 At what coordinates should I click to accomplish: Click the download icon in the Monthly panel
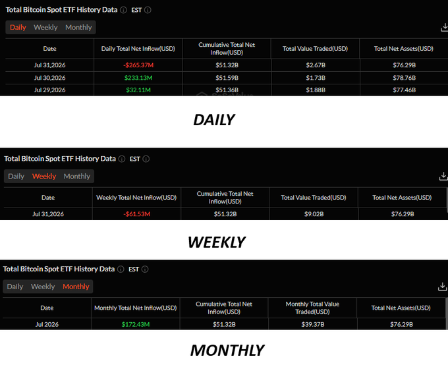click(x=442, y=287)
